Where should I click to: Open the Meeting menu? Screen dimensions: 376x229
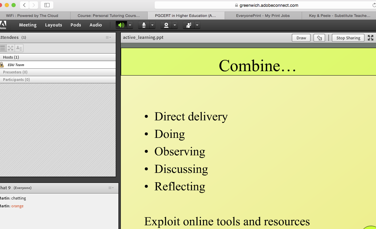point(28,25)
